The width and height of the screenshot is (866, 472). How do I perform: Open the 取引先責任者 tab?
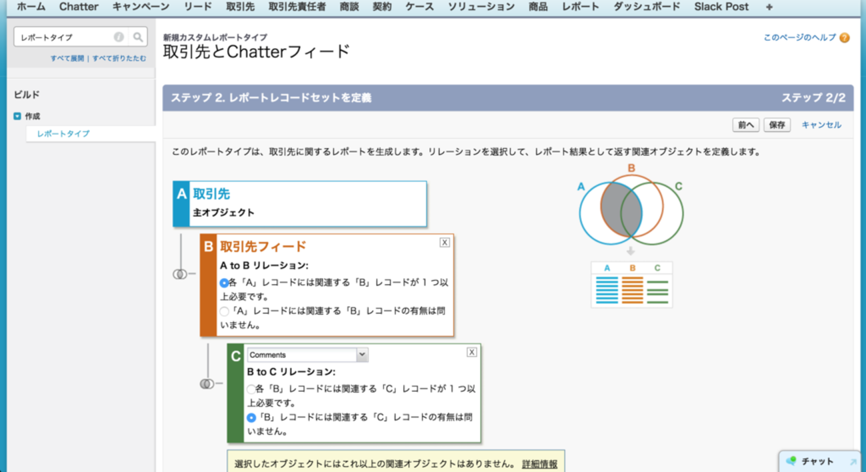pos(297,7)
